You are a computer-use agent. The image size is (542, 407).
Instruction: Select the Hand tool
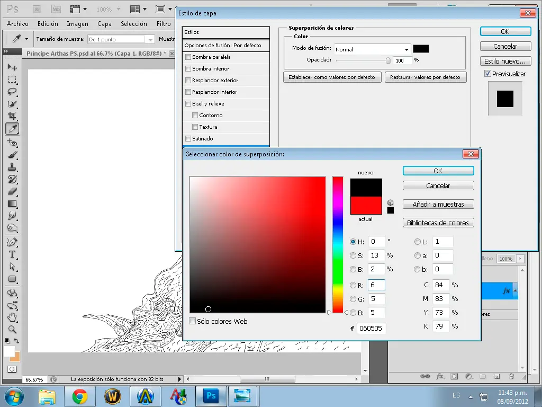tap(12, 317)
